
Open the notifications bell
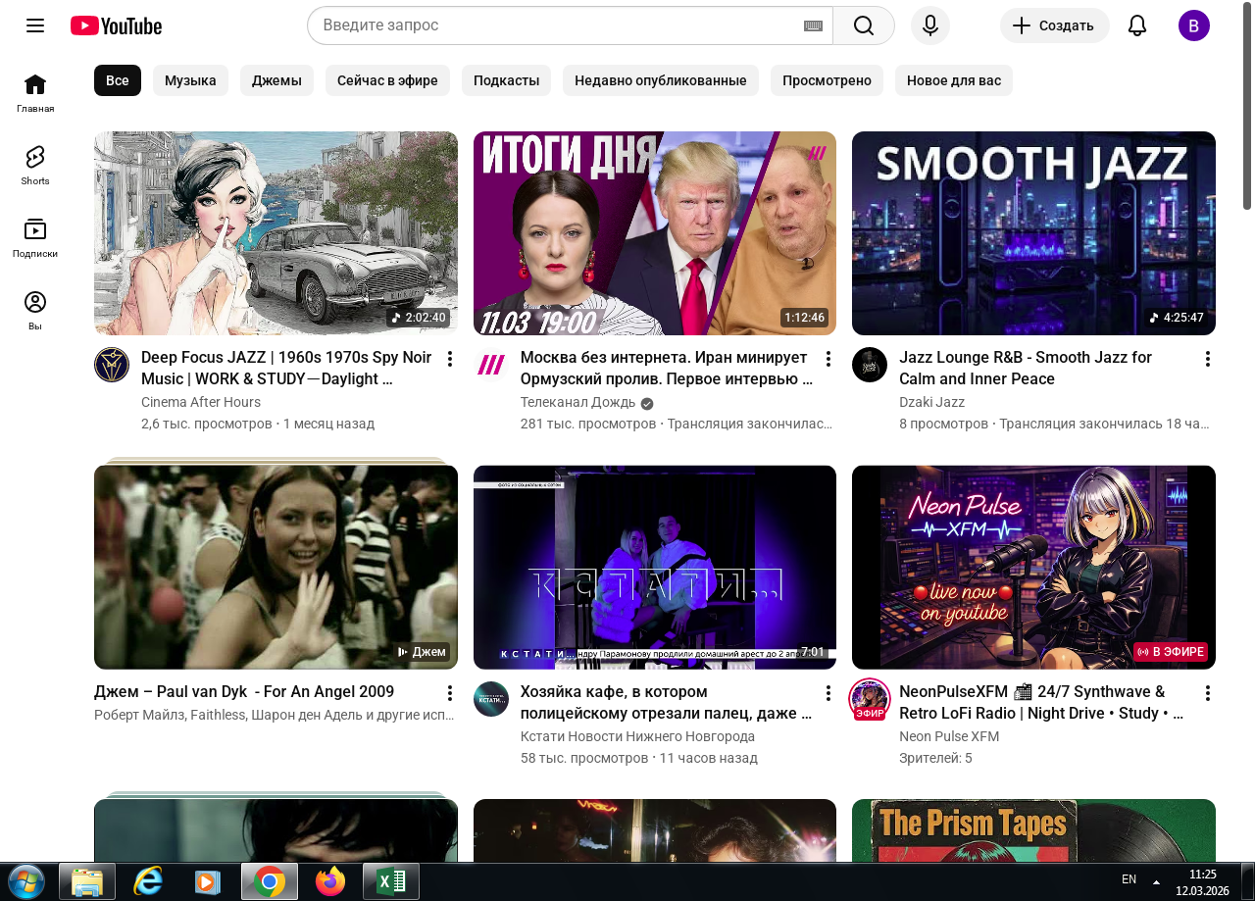[x=1137, y=25]
